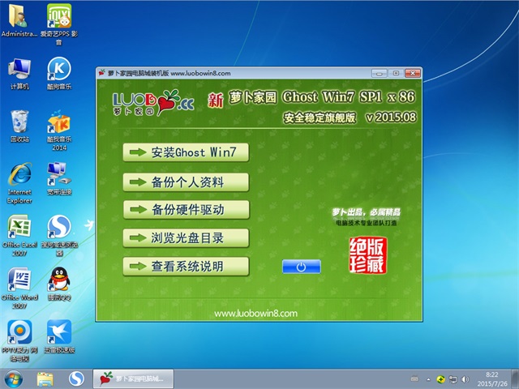
Task: Open the broadband connection (宽带连接) icon
Action: point(59,178)
